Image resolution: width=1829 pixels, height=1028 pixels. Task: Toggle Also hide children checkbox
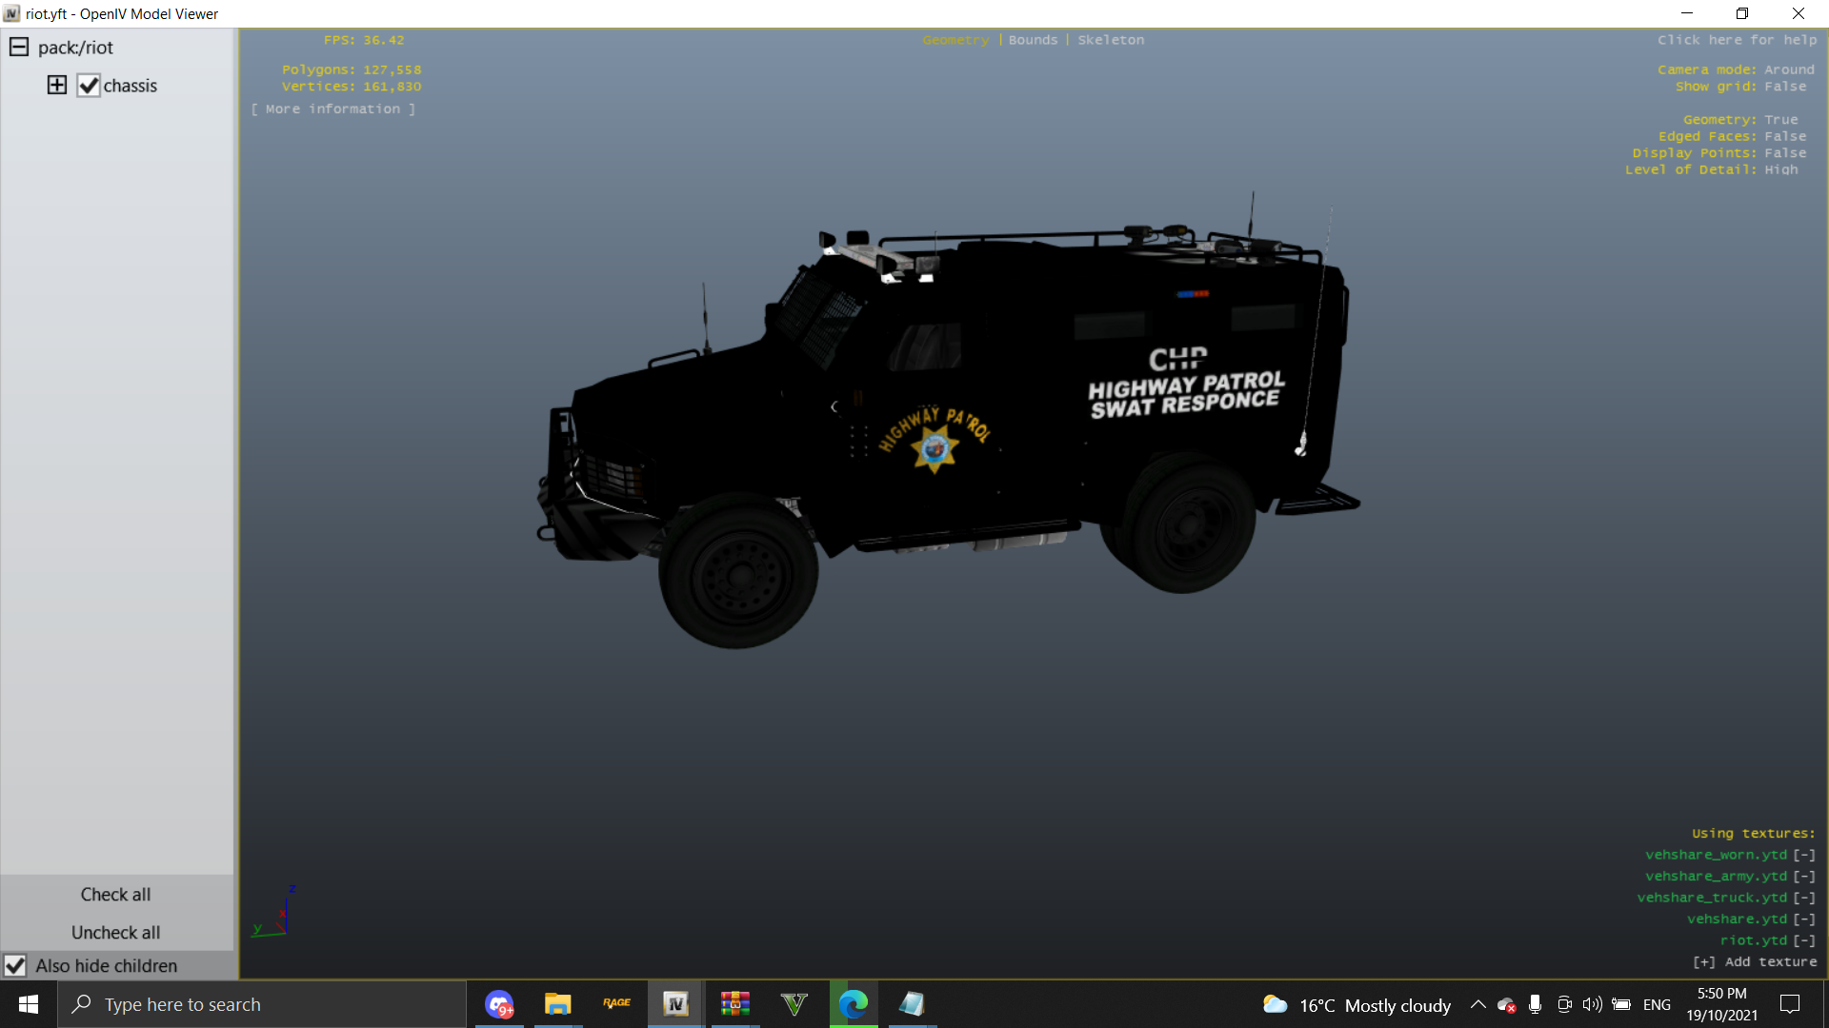click(x=15, y=965)
